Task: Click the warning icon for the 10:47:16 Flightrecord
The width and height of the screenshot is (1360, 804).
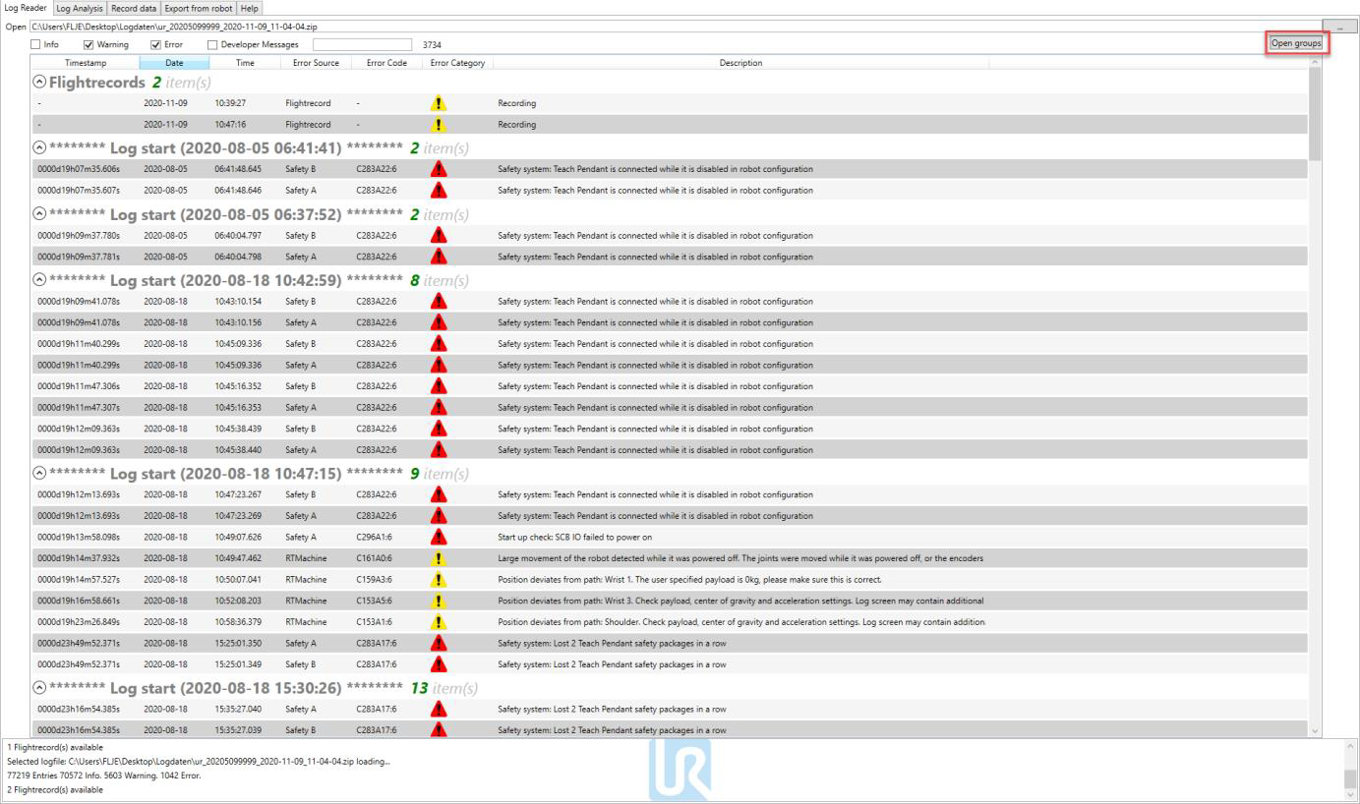Action: tap(439, 125)
